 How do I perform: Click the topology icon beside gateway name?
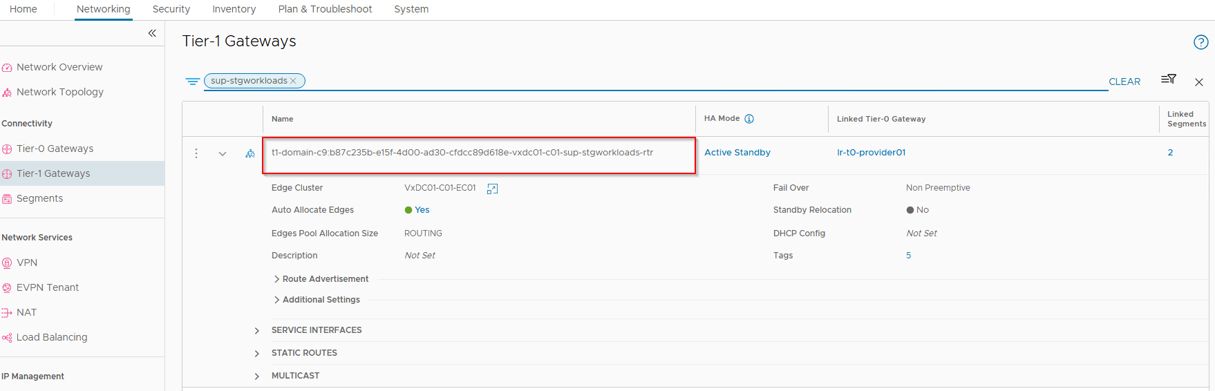click(x=250, y=153)
